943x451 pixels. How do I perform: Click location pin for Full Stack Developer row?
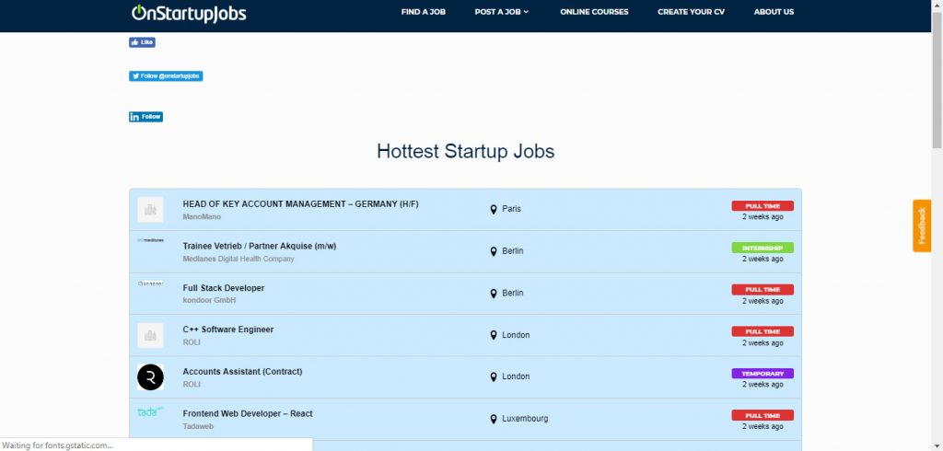pos(494,294)
